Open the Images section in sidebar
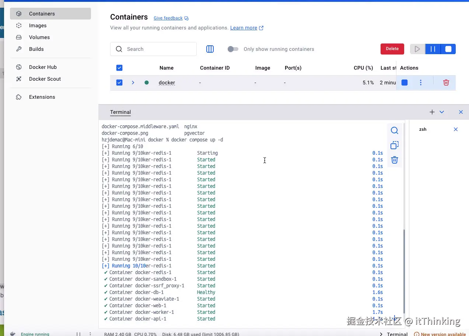The image size is (469, 336). (50, 25)
